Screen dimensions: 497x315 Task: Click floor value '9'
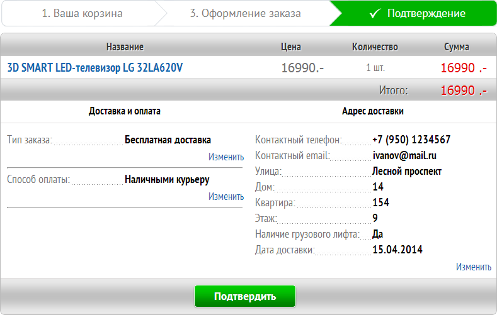[x=375, y=218]
